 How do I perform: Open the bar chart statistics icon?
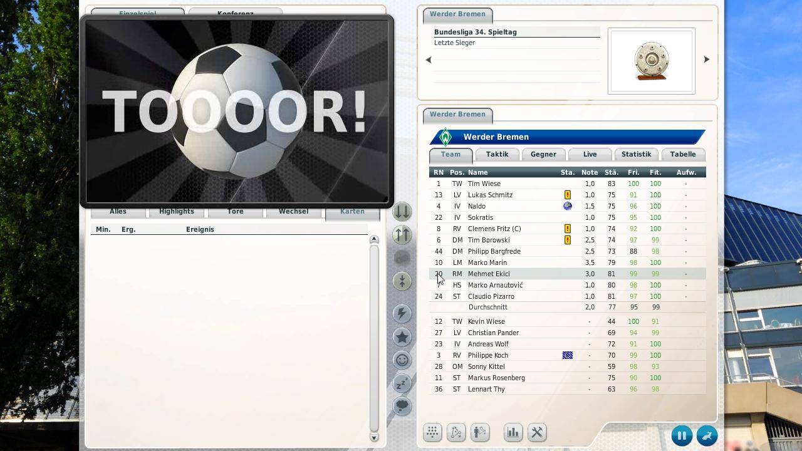pos(513,432)
